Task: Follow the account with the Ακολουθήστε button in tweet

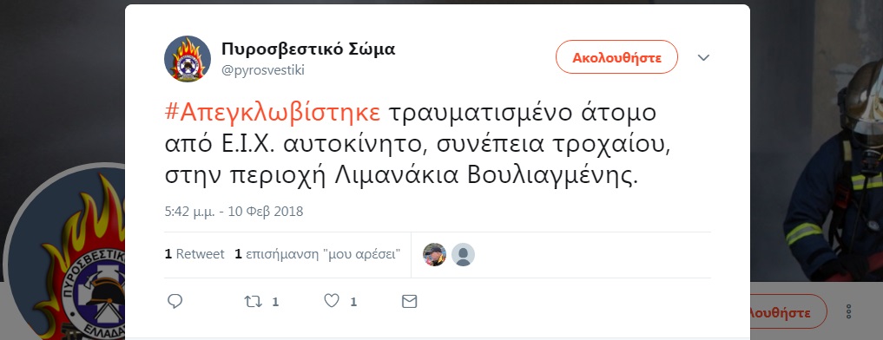Action: tap(616, 57)
